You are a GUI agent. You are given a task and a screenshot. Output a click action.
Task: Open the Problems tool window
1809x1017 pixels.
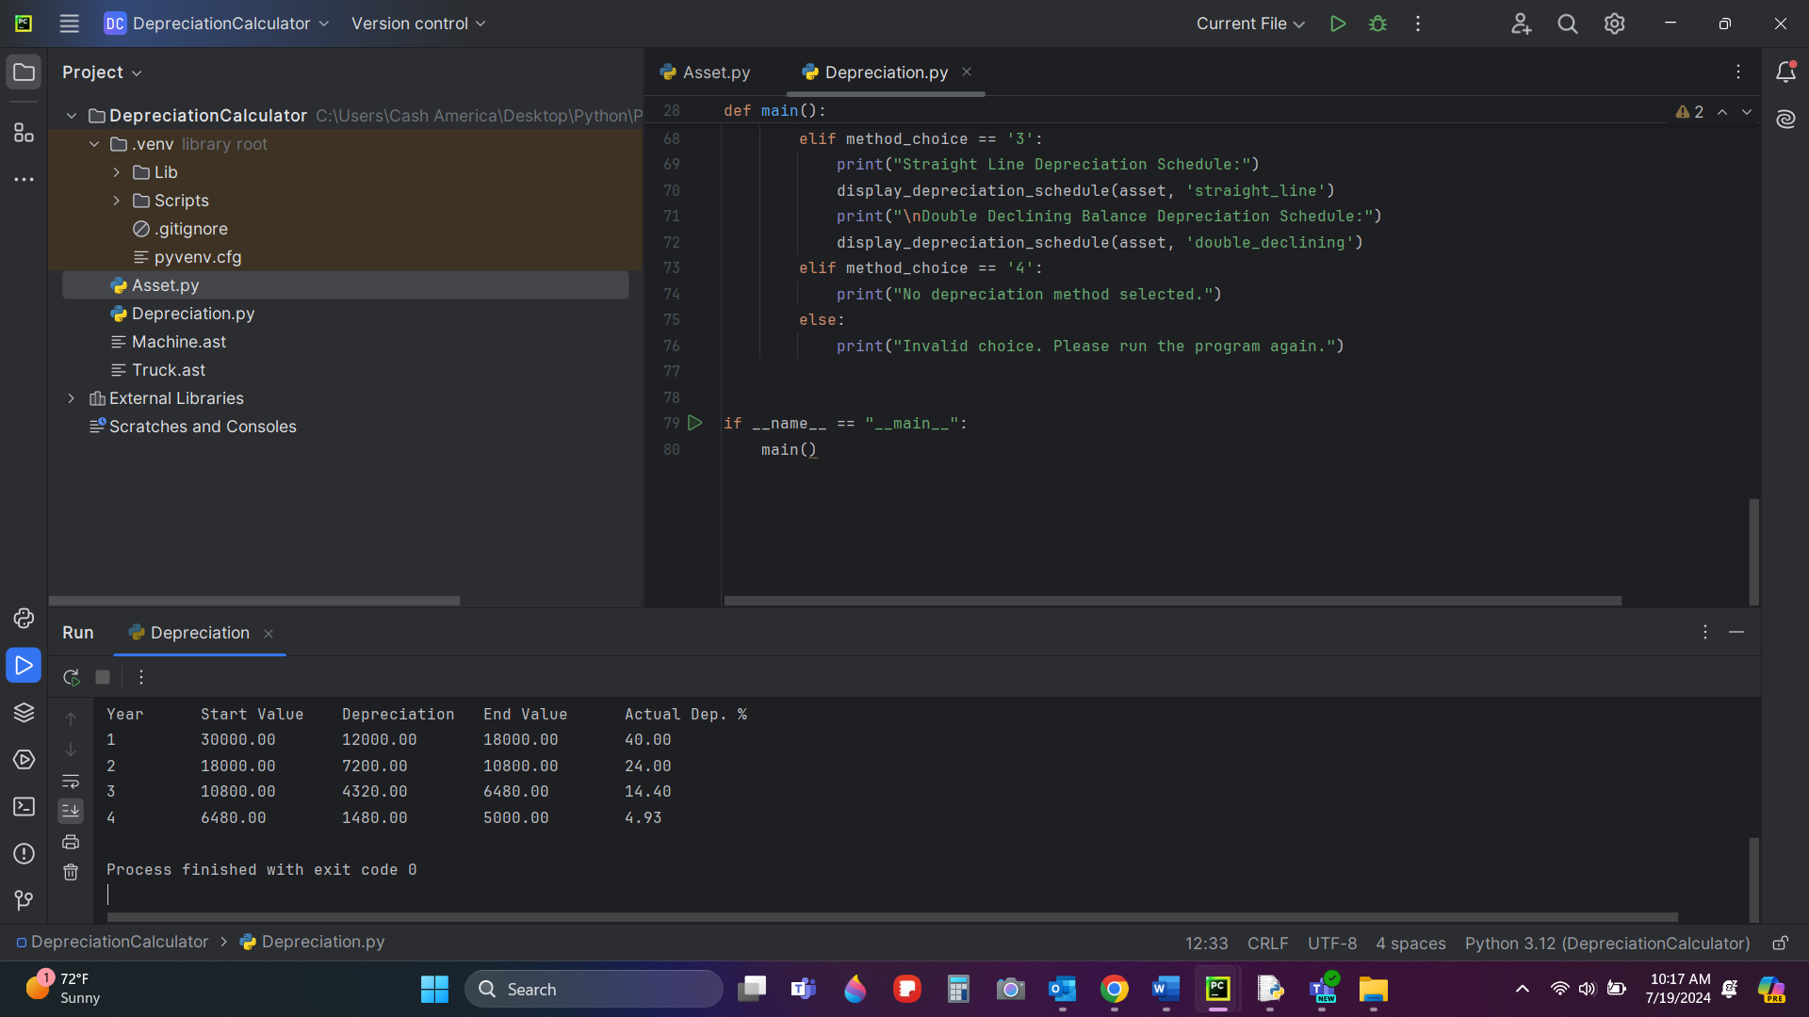pyautogui.click(x=24, y=854)
